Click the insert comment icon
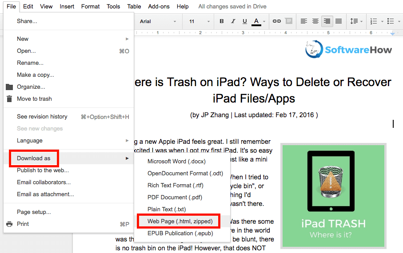Screen dimensions: 403x253 point(289,21)
